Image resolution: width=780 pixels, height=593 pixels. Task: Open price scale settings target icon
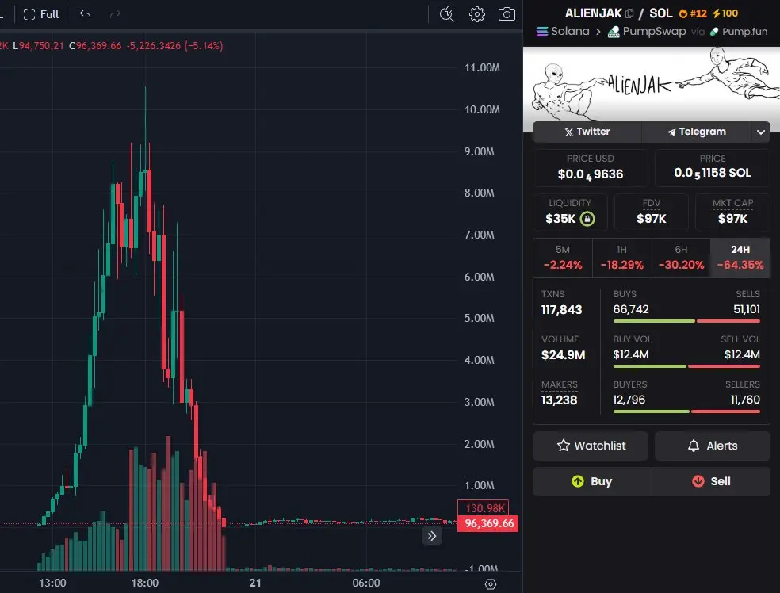(x=491, y=584)
